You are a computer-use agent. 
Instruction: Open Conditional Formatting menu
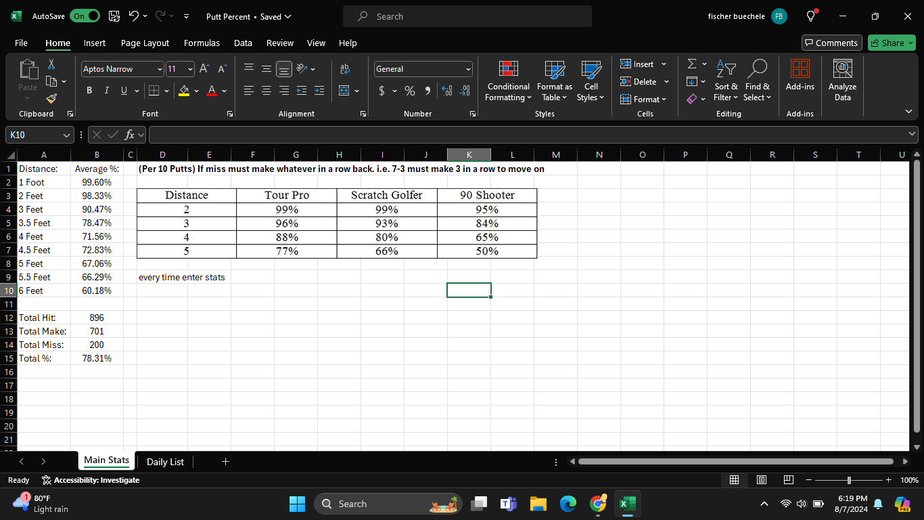[x=509, y=81]
